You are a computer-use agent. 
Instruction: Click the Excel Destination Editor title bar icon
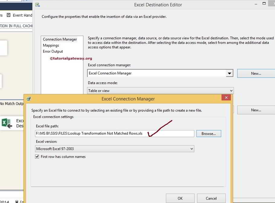point(37,5)
